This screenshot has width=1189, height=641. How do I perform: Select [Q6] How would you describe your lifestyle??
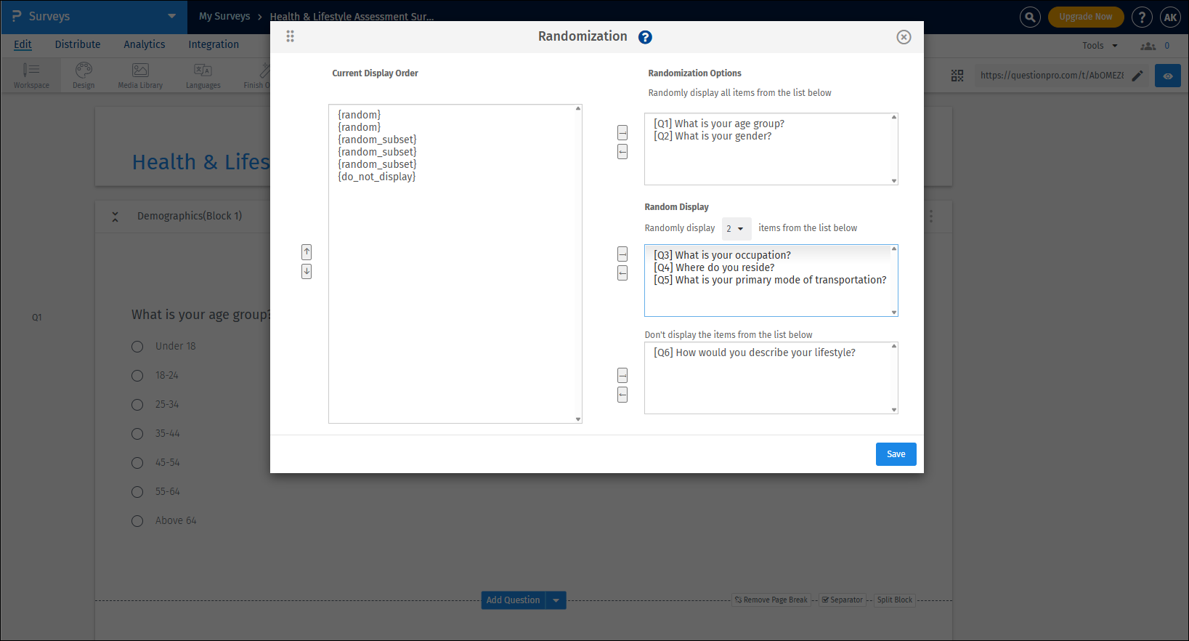click(x=755, y=352)
